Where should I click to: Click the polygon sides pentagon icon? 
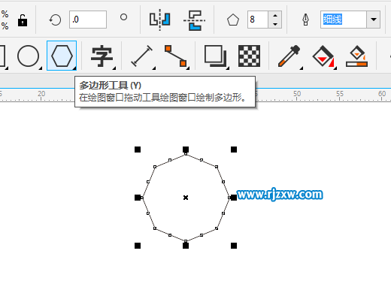click(x=233, y=20)
